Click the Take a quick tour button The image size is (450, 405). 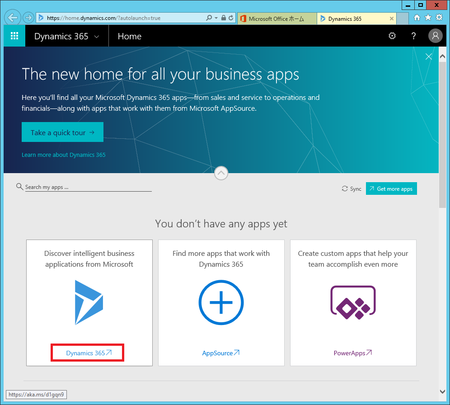(x=62, y=132)
